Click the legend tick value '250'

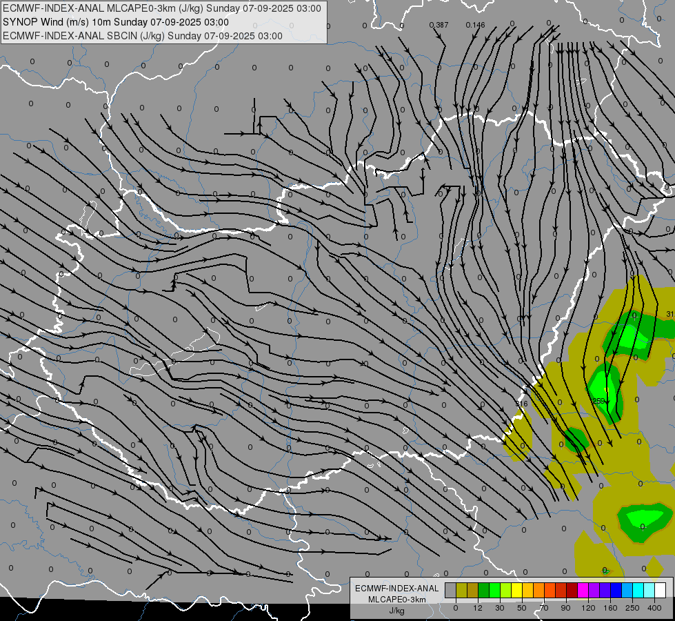tap(632, 608)
